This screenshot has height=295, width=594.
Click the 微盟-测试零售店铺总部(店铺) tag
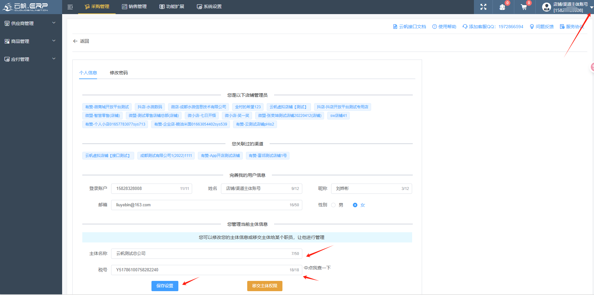click(154, 116)
